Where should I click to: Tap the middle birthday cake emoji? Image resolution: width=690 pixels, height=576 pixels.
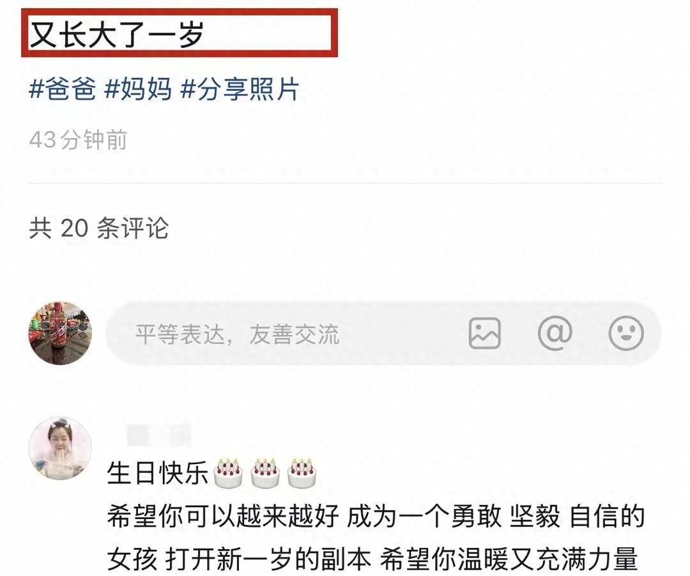point(265,474)
